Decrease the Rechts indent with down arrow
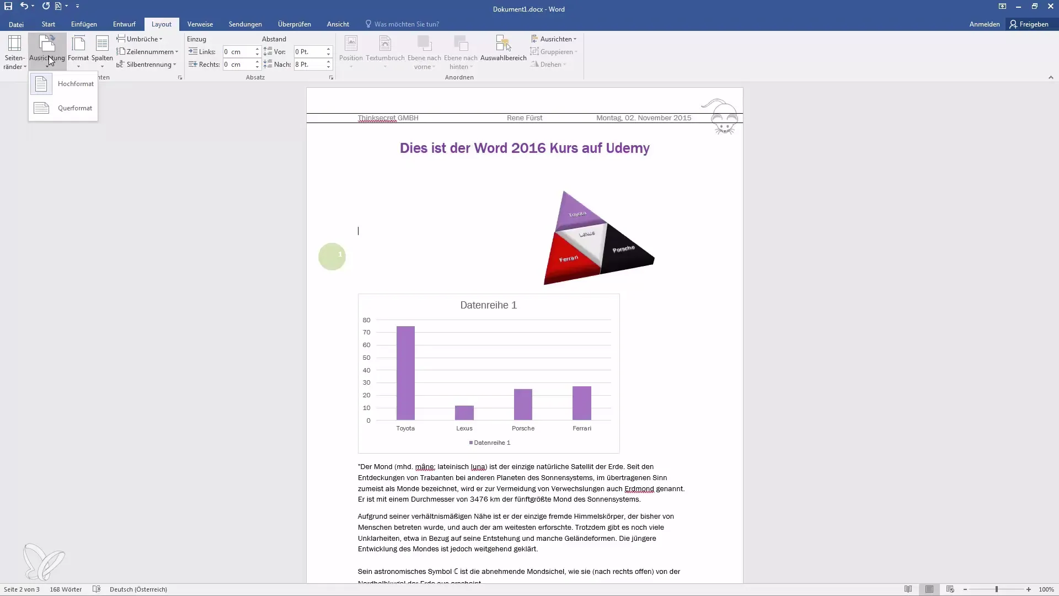This screenshot has width=1059, height=596. click(x=257, y=67)
